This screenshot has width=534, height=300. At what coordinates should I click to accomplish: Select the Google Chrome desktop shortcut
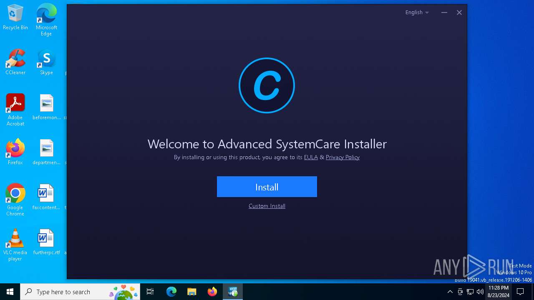[x=15, y=200]
